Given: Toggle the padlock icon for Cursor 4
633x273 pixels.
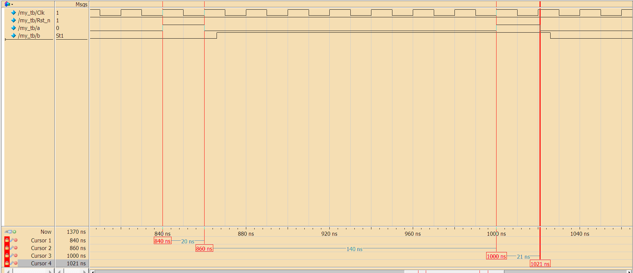Looking at the screenshot, I should (7, 263).
